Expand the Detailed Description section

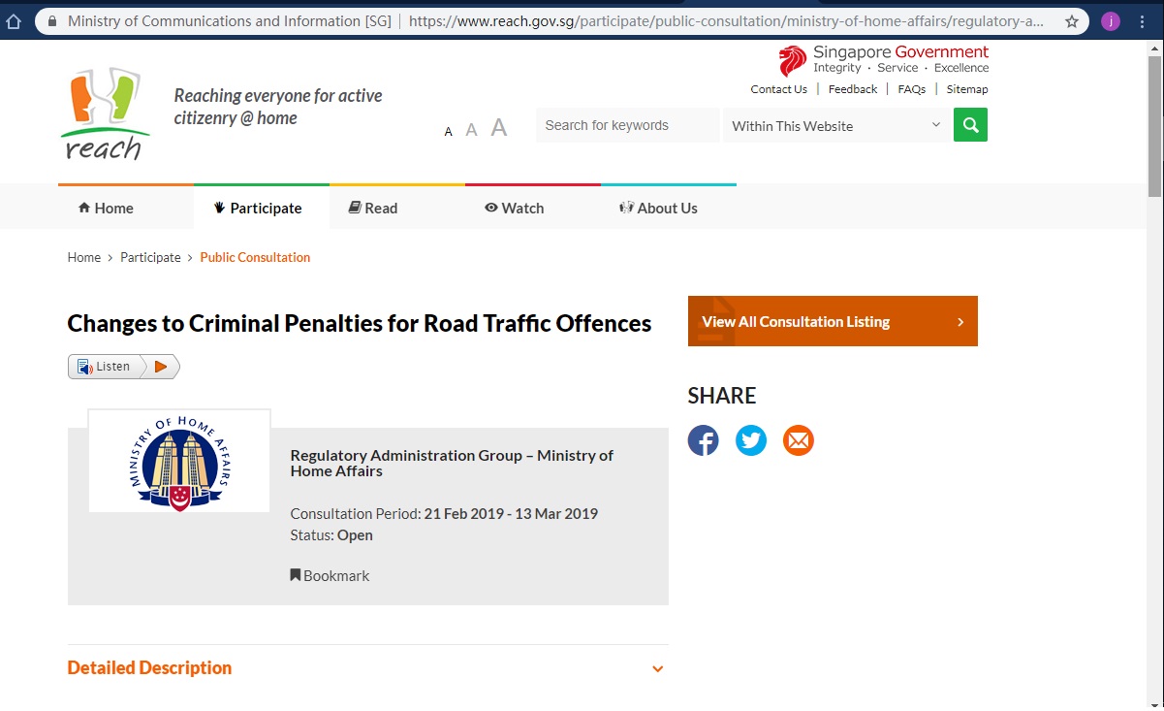[x=367, y=667]
